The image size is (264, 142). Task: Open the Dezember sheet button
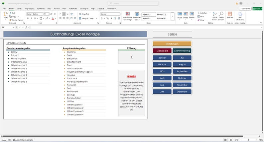coord(182,92)
